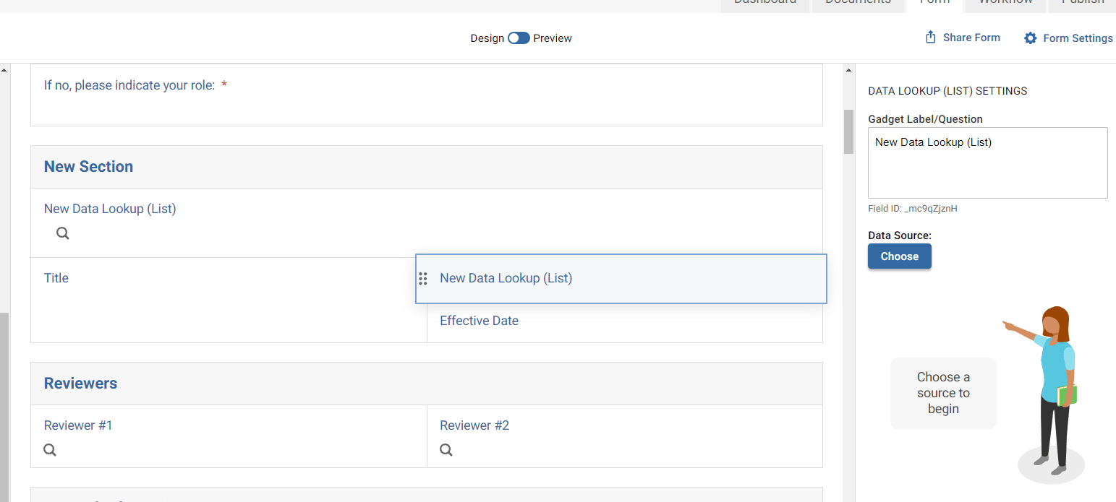Open Form Settings via the gear icon
The image size is (1116, 502).
point(1030,38)
